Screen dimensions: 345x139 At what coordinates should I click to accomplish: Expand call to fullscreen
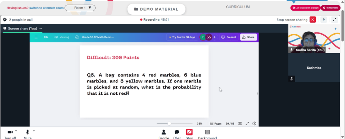coord(334,20)
